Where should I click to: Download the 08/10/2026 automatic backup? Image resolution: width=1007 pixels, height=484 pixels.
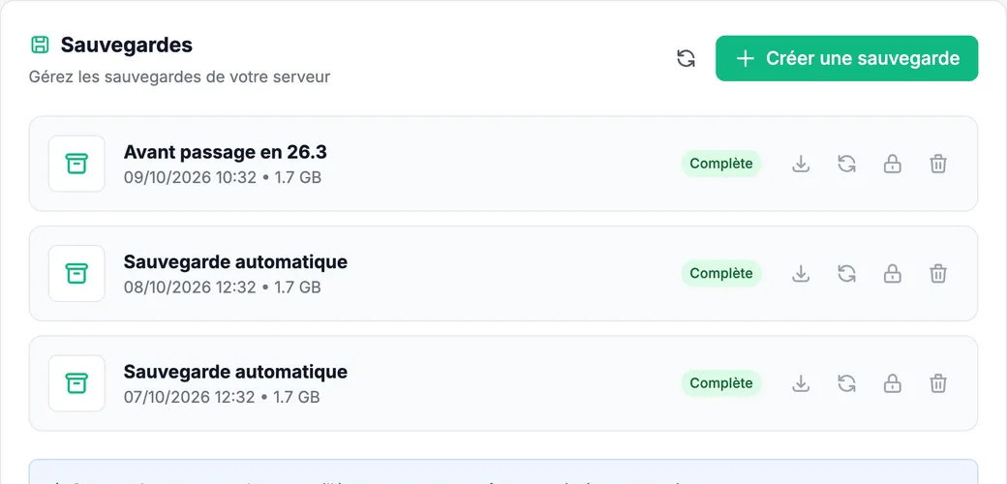pyautogui.click(x=800, y=273)
